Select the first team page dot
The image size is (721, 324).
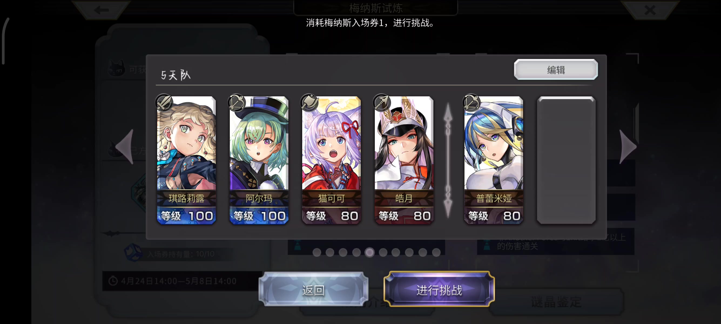coord(316,252)
